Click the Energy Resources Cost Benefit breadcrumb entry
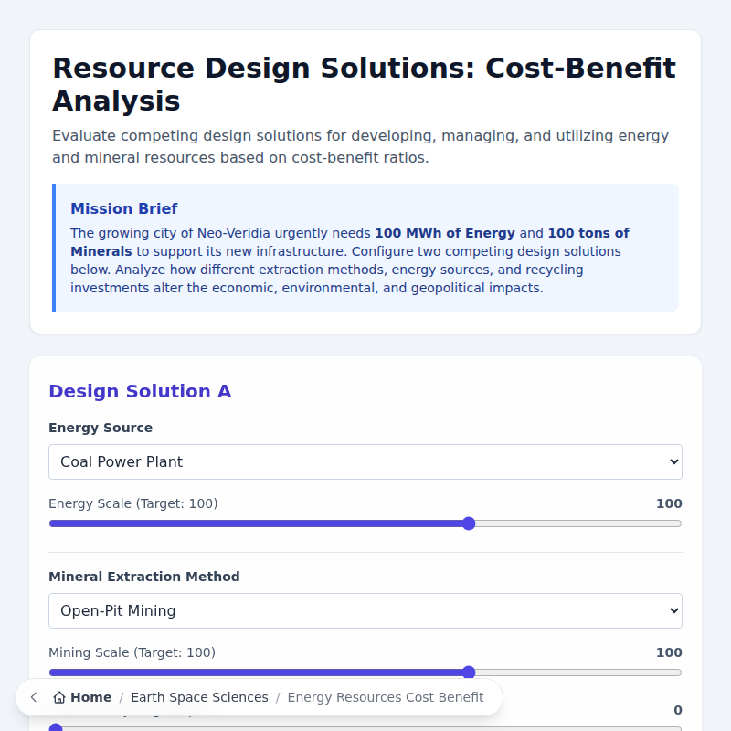 (x=386, y=696)
